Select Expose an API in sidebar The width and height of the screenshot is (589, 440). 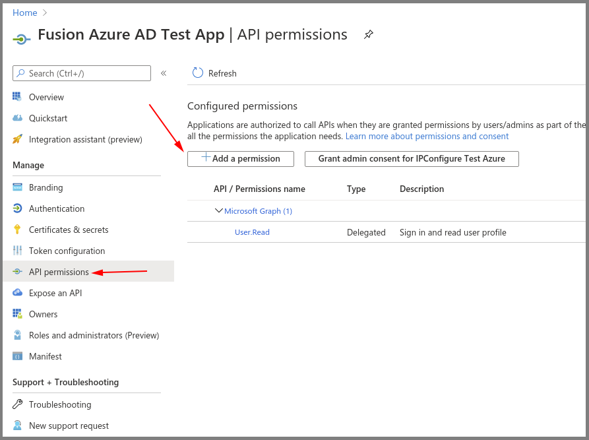point(55,293)
